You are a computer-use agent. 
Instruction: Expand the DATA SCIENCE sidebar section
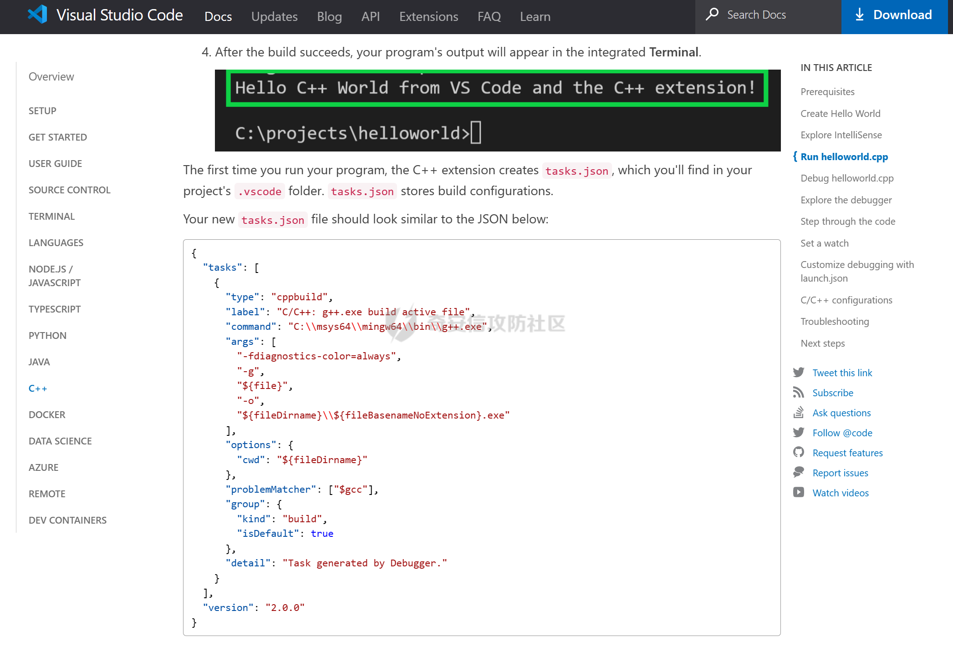click(60, 441)
